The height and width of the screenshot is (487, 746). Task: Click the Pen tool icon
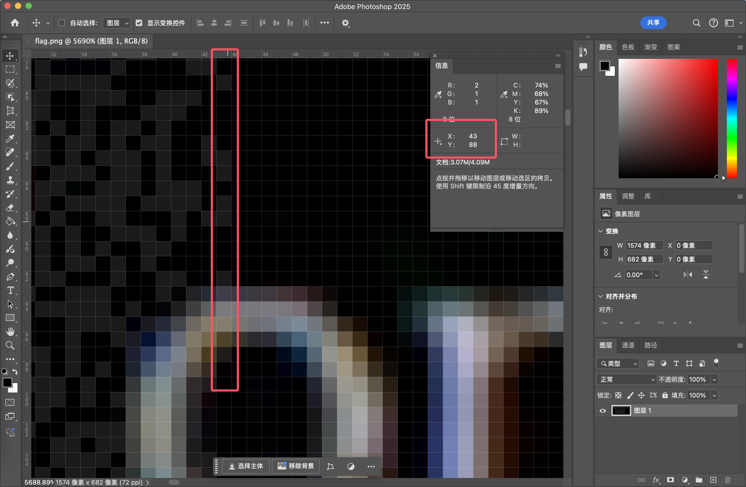(x=10, y=277)
